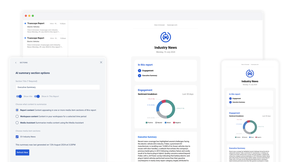Open the Last 30 days time range selector
Image resolution: width=288 pixels, height=162 pixels.
point(188,94)
